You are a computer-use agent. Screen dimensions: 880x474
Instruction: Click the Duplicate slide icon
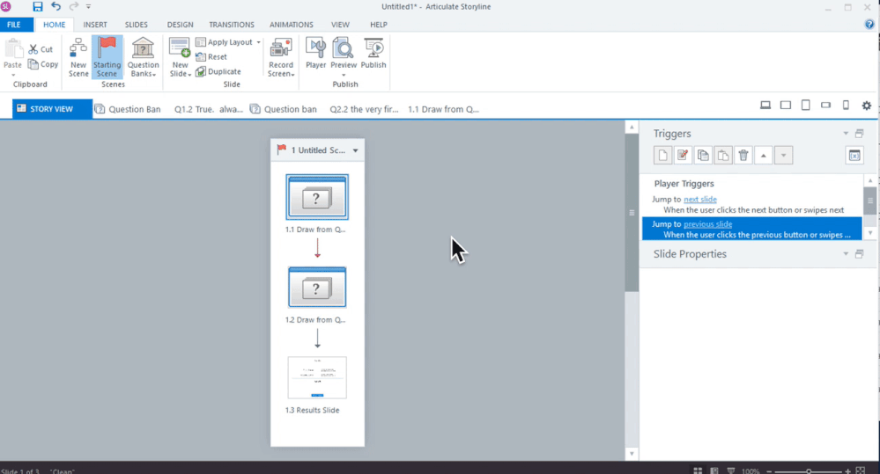tap(218, 72)
